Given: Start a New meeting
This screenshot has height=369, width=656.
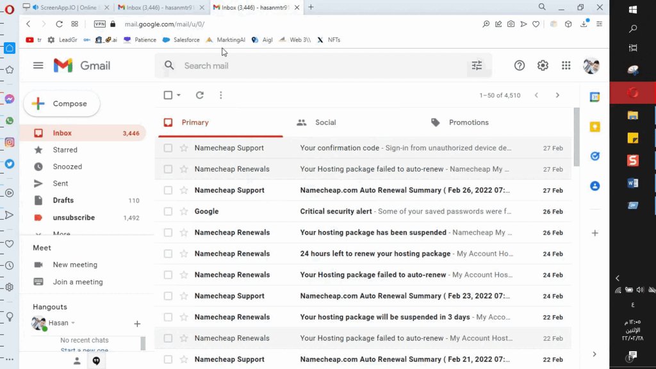Looking at the screenshot, I should pyautogui.click(x=75, y=265).
